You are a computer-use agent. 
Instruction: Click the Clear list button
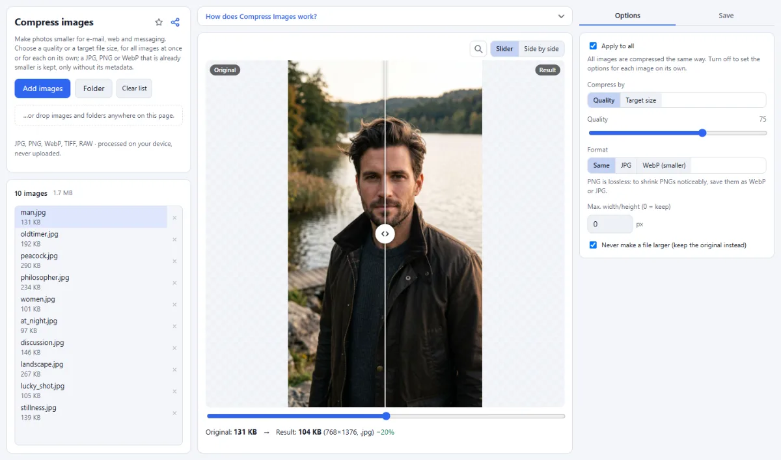pos(134,88)
